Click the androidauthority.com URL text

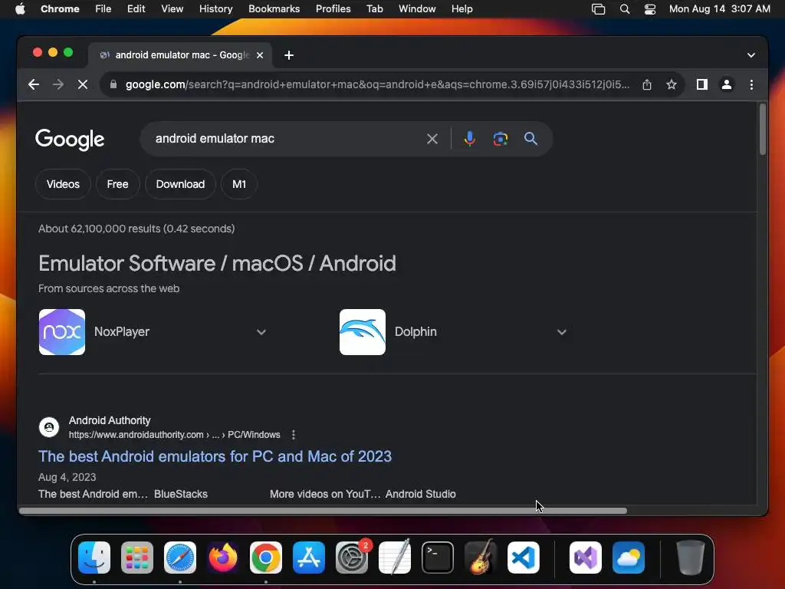tap(174, 435)
